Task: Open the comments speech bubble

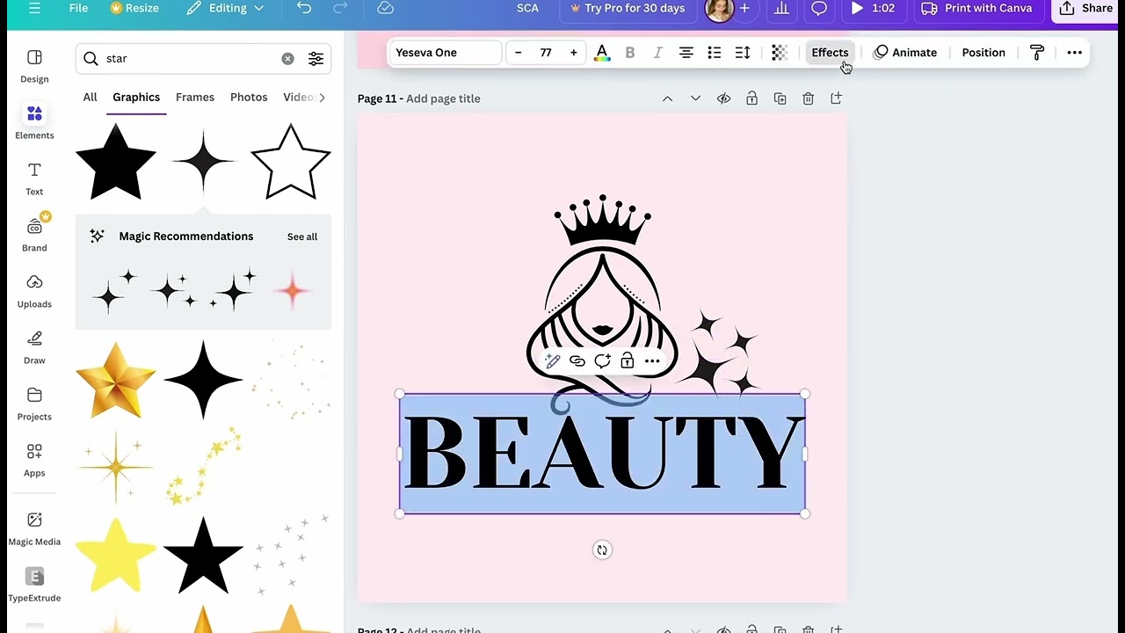Action: tap(819, 9)
